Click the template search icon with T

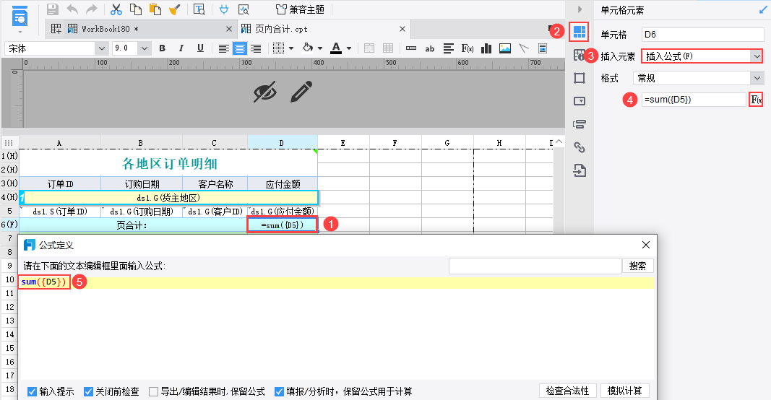[x=199, y=9]
